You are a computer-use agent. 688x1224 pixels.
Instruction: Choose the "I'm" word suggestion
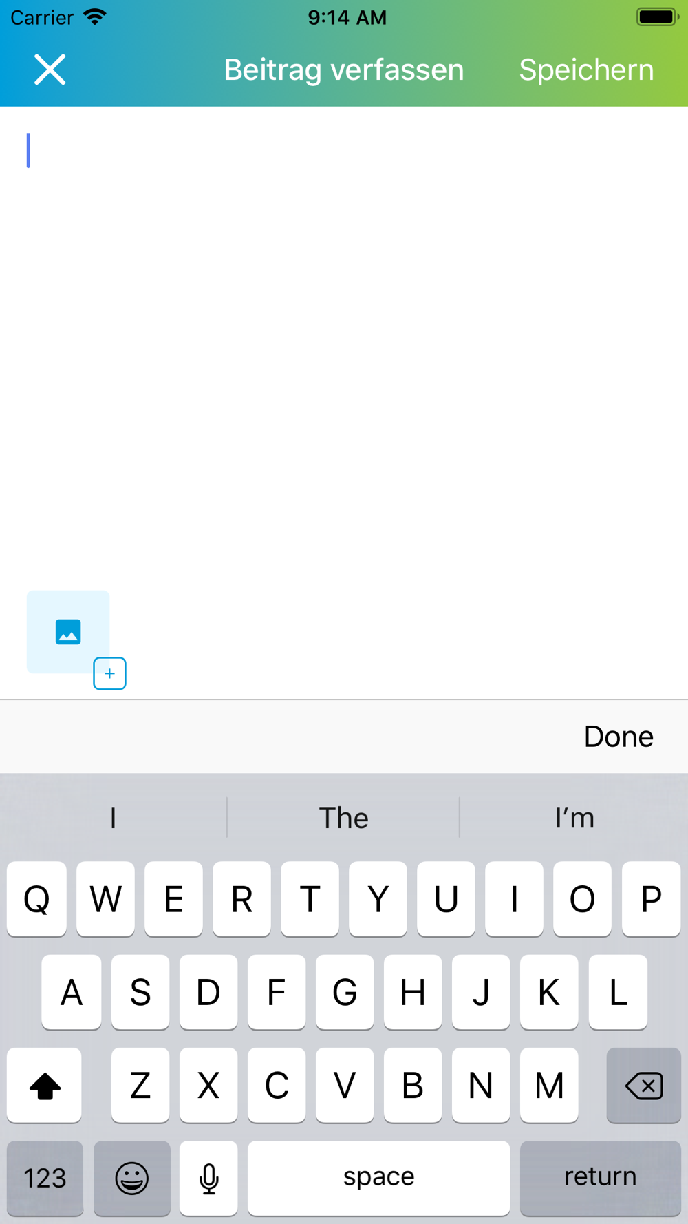point(574,818)
